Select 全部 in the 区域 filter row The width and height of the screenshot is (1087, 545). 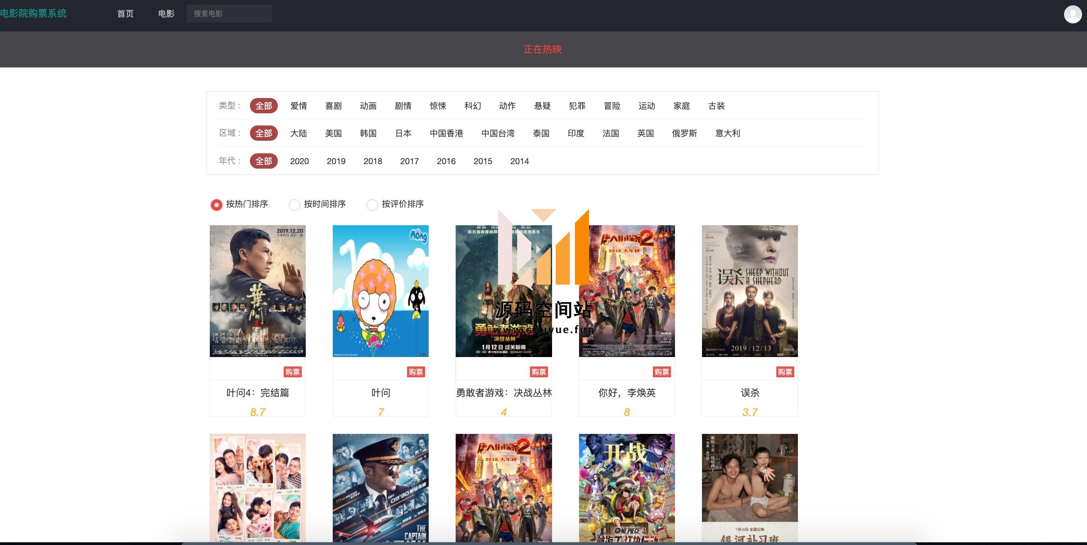(x=264, y=133)
